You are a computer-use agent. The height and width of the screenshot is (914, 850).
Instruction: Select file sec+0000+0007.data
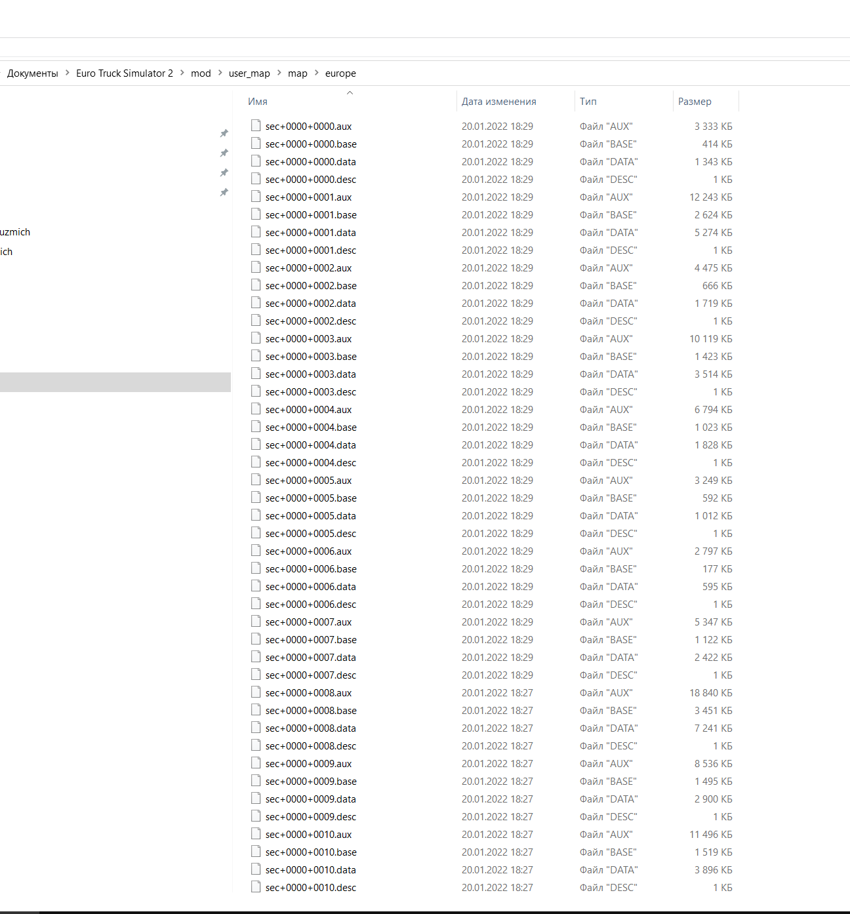click(x=311, y=657)
